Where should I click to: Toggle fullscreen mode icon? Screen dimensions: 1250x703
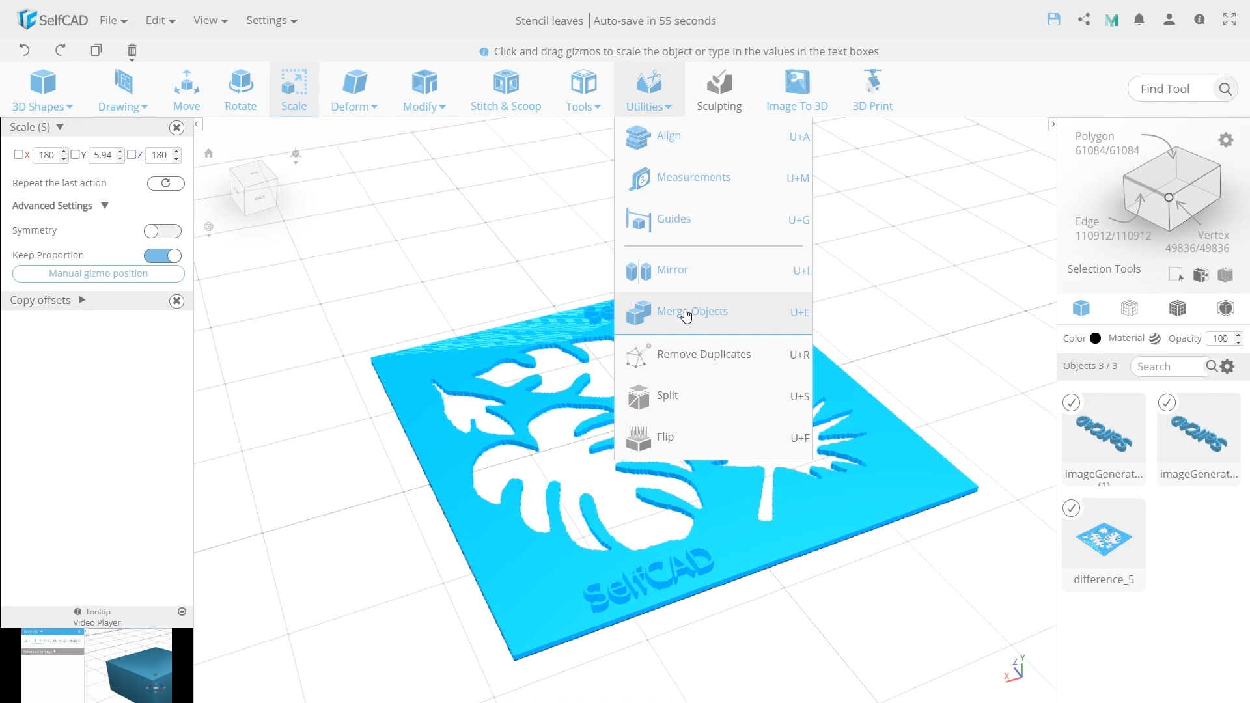[1229, 20]
